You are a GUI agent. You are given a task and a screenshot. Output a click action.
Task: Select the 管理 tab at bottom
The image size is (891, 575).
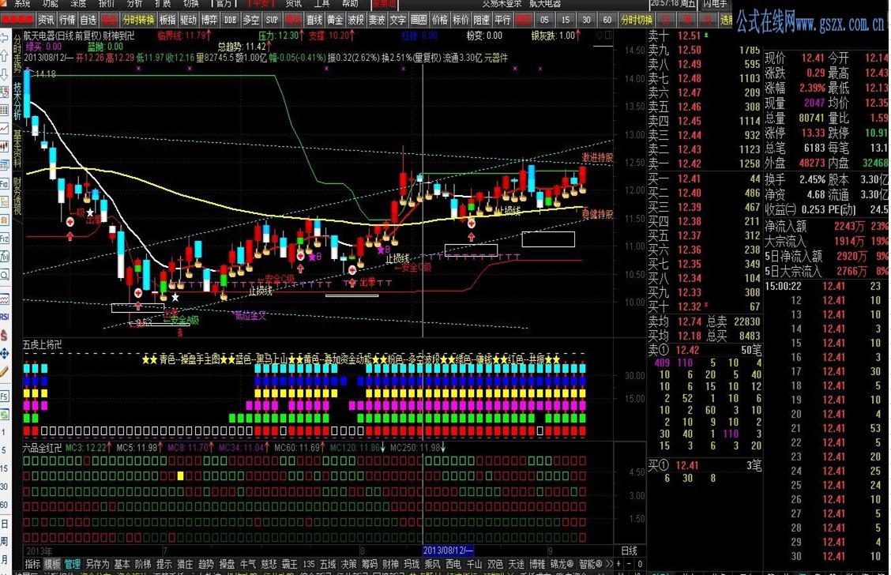coord(72,564)
